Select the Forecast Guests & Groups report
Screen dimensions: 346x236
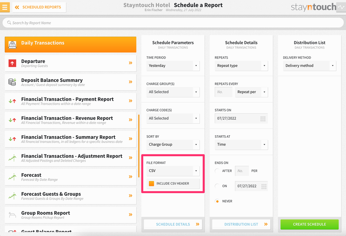coord(70,196)
